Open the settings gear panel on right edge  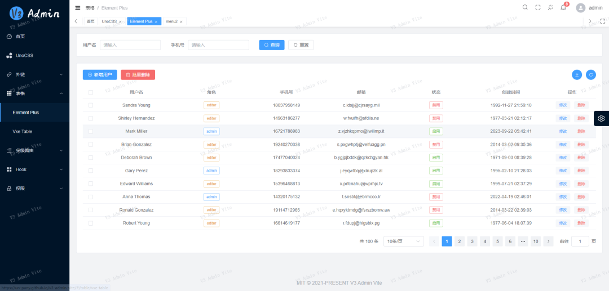pos(601,118)
